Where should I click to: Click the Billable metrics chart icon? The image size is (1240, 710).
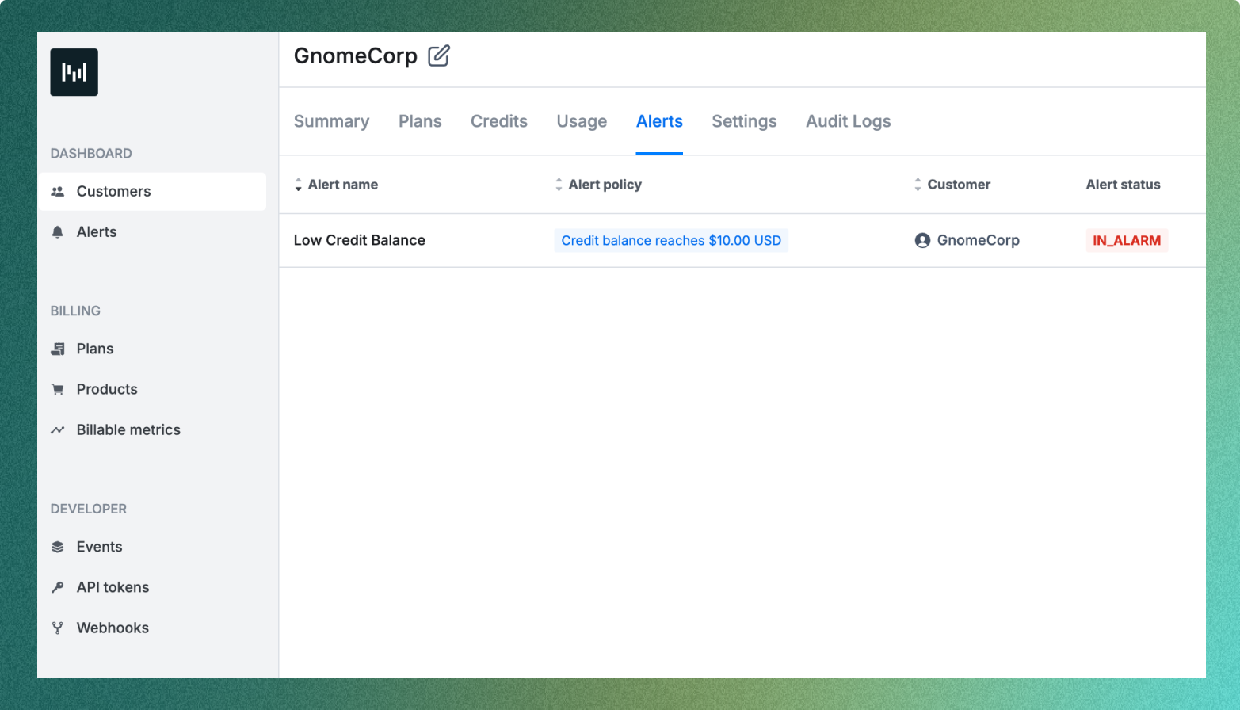[57, 429]
